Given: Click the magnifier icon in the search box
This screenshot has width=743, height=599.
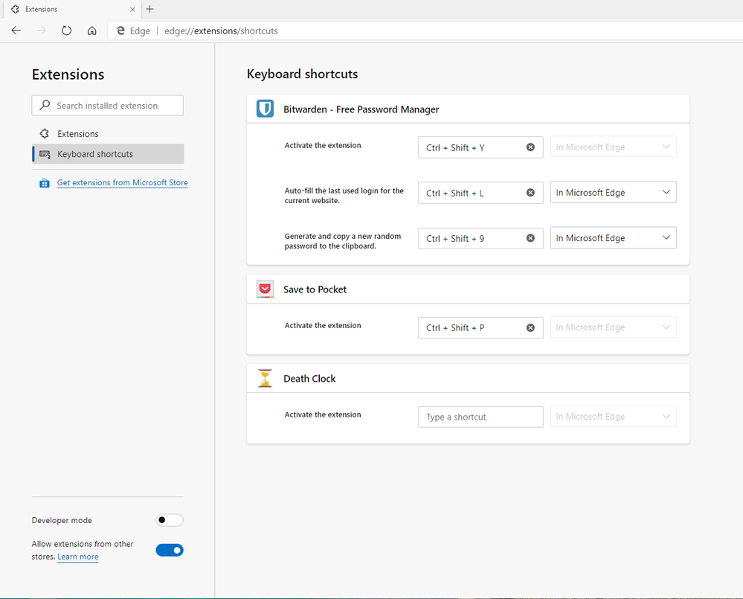Looking at the screenshot, I should click(45, 105).
